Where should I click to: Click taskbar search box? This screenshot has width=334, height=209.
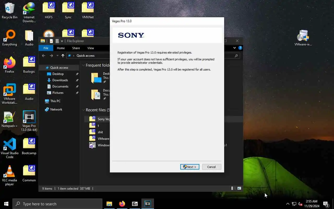coord(57,204)
